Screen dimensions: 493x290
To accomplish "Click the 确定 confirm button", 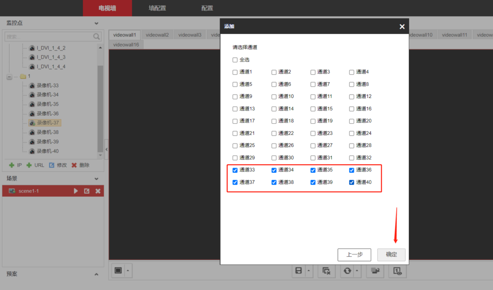I will pyautogui.click(x=391, y=254).
